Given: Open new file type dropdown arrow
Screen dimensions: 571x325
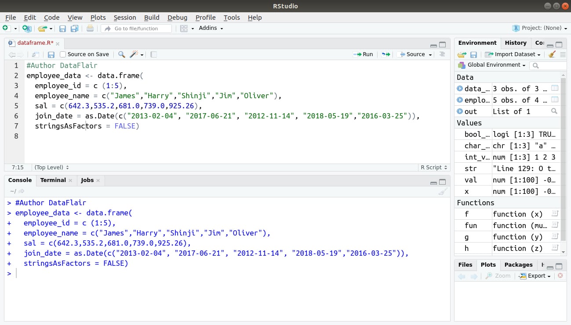Looking at the screenshot, I should tap(15, 29).
